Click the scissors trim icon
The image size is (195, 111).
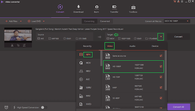(x=12, y=45)
